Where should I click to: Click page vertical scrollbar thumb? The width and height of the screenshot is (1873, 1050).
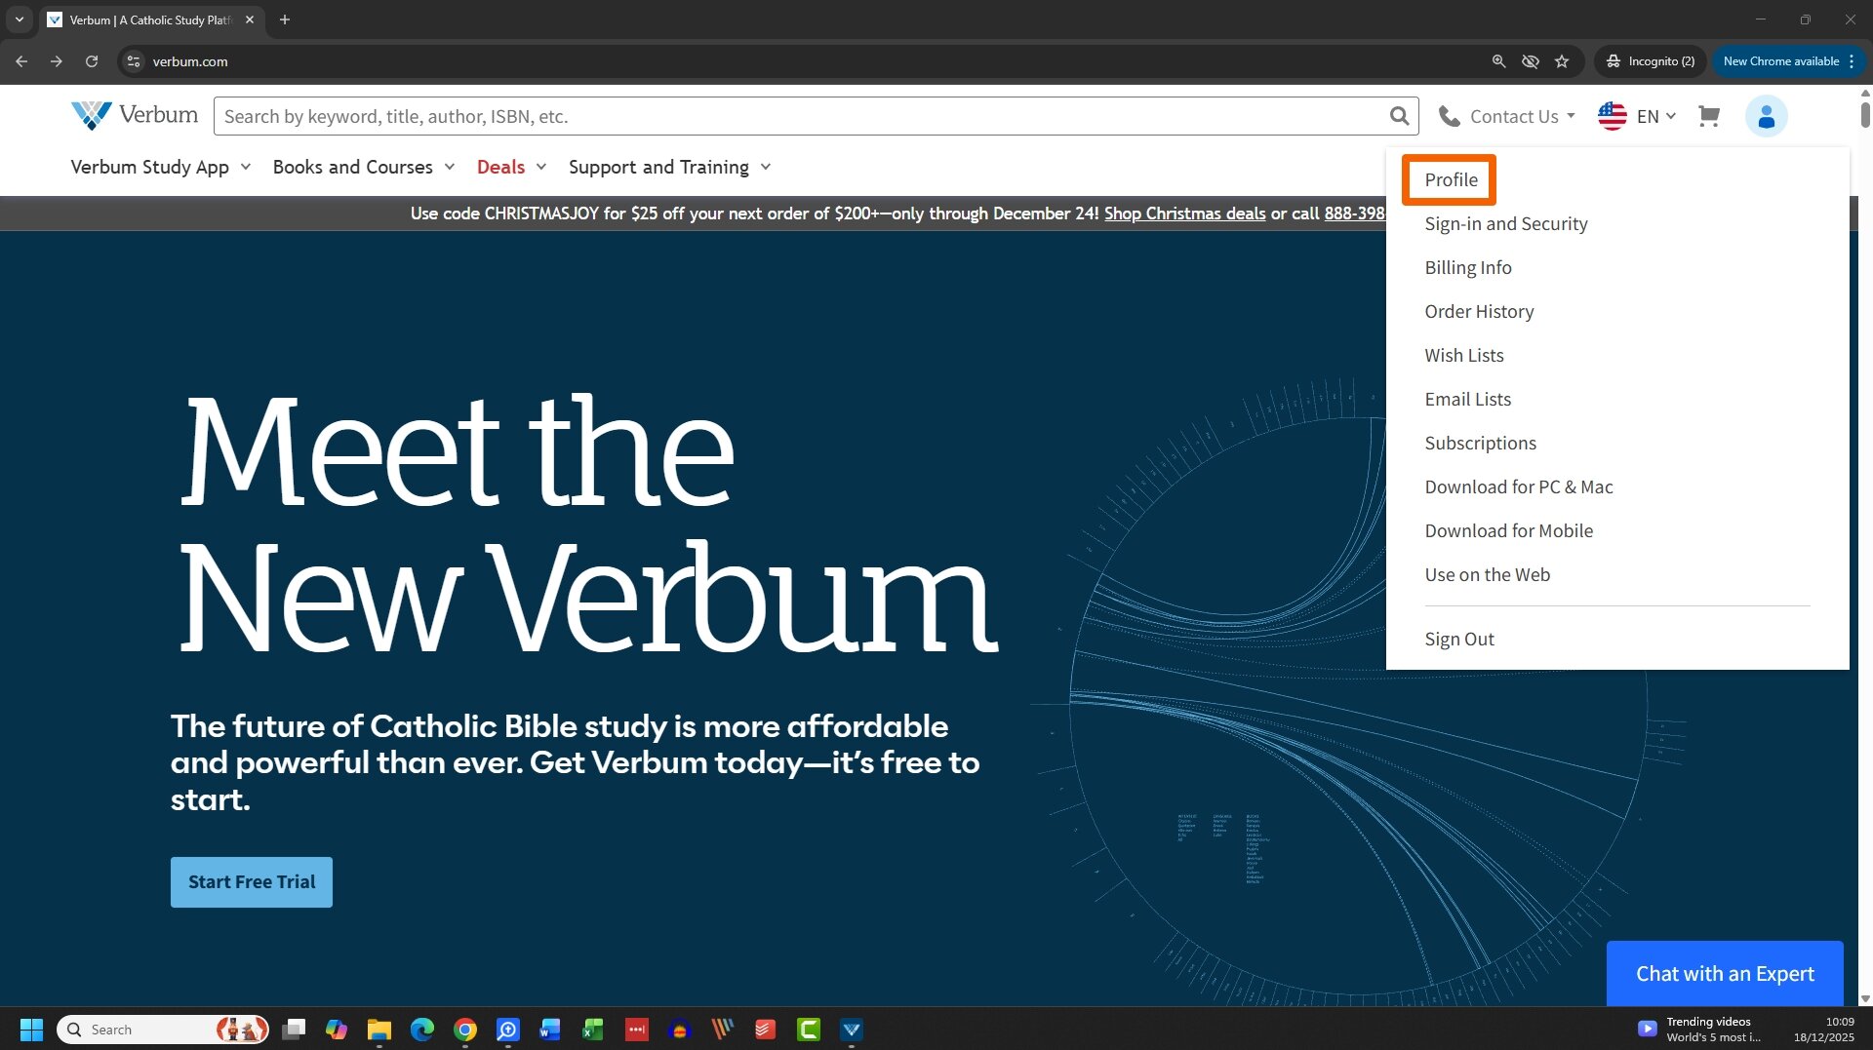click(x=1865, y=114)
